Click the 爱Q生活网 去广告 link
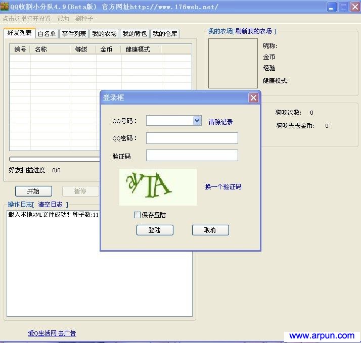Viewport: 361px width, 343px height. click(52, 333)
